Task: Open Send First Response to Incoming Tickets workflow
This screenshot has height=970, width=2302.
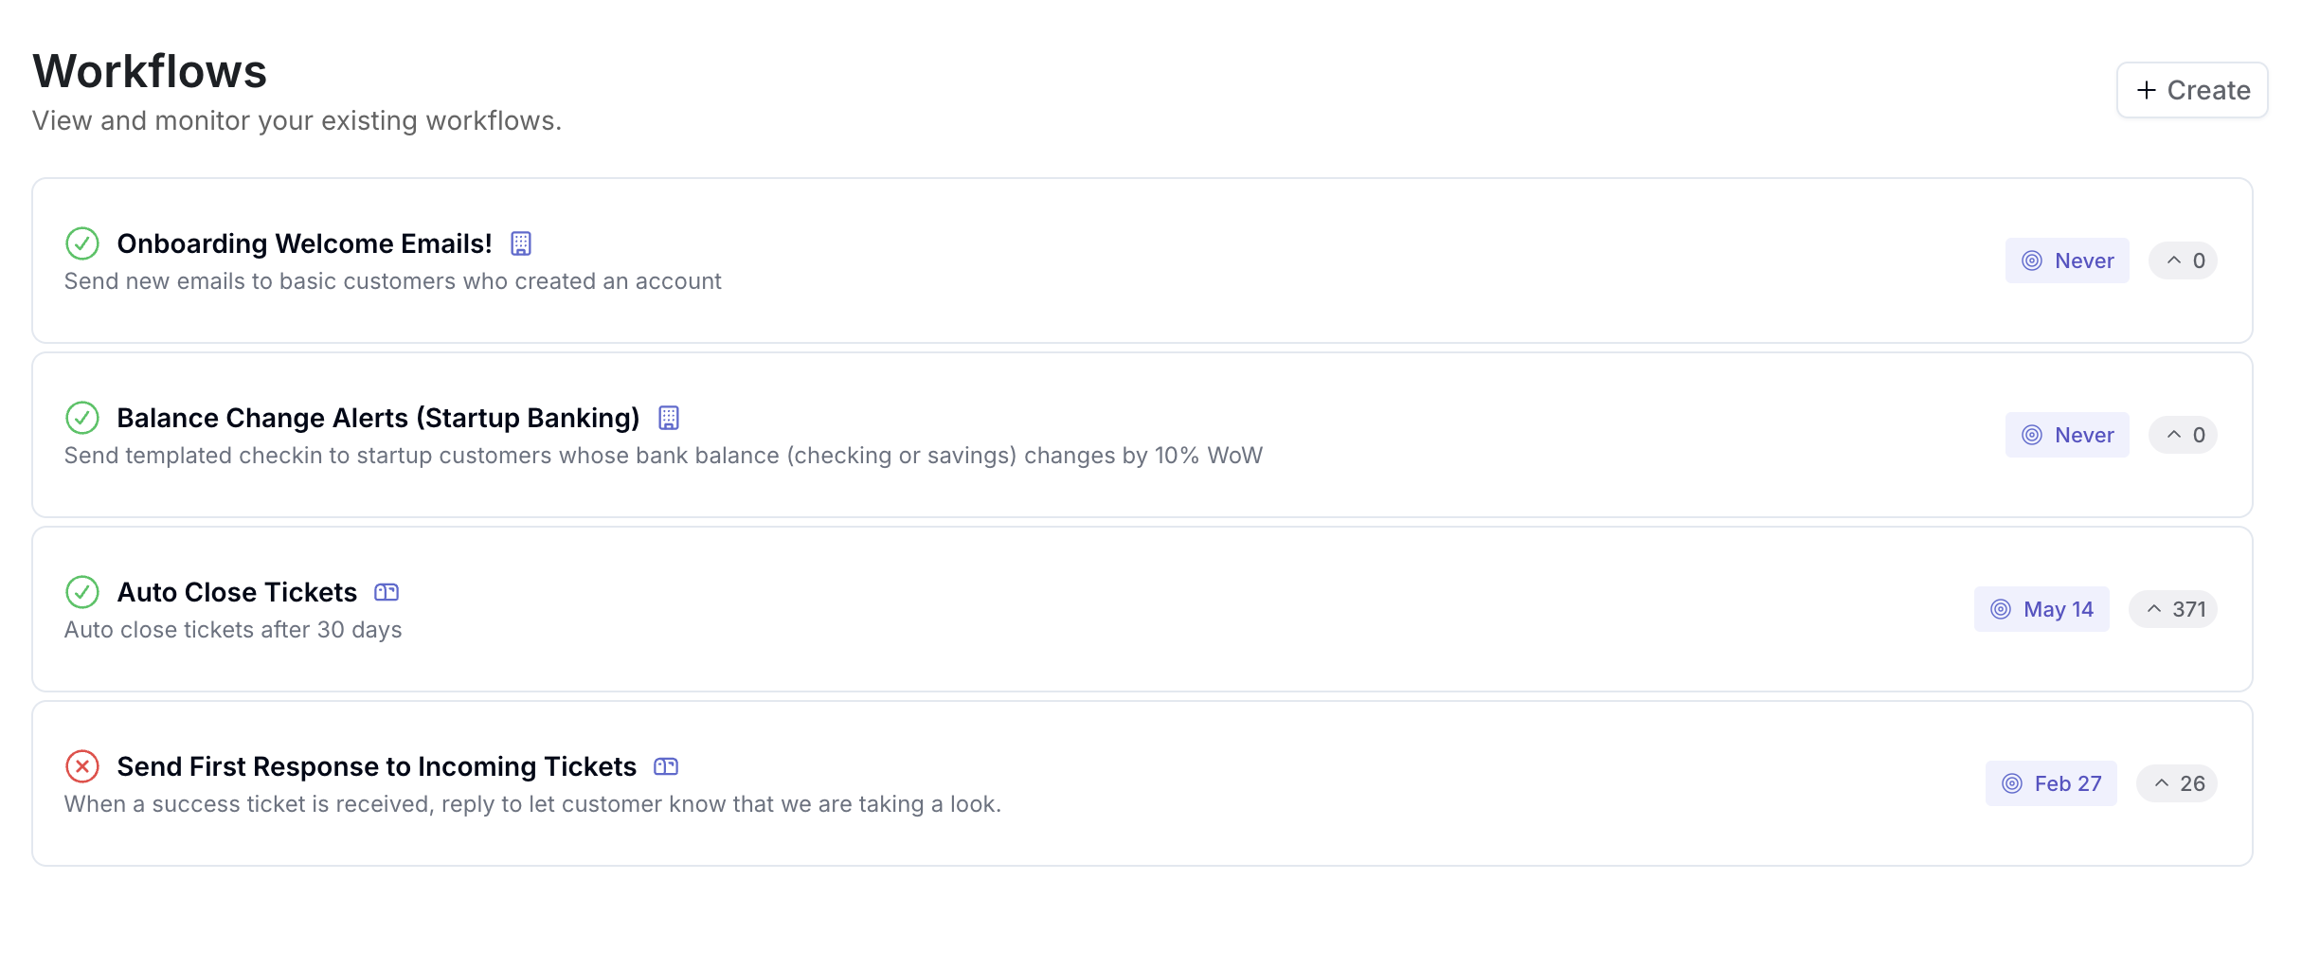Action: click(x=377, y=766)
